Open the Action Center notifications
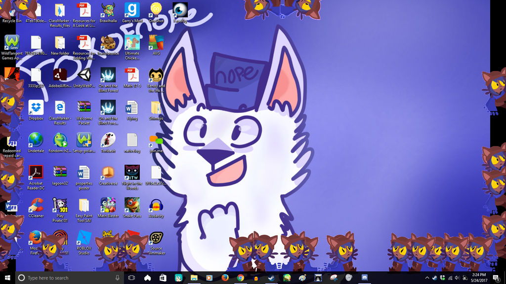 496,278
